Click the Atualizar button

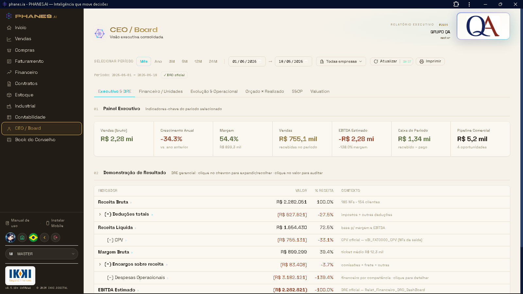click(392, 61)
